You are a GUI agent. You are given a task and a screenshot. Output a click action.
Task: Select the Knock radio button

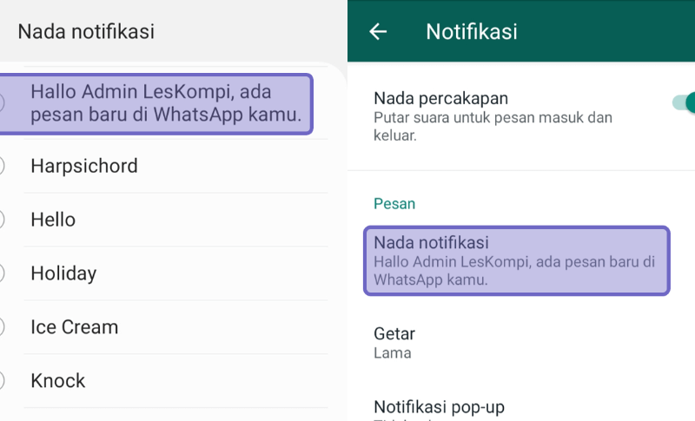pos(2,381)
